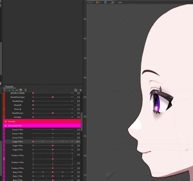Click the middle key on Angle X slider
Viewport: 193px width, 181px height.
point(53,141)
